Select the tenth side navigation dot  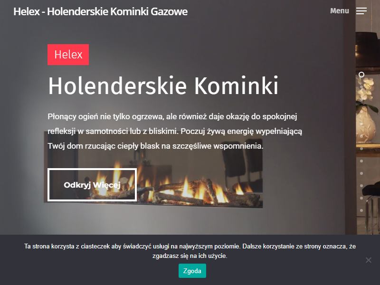coord(361,186)
